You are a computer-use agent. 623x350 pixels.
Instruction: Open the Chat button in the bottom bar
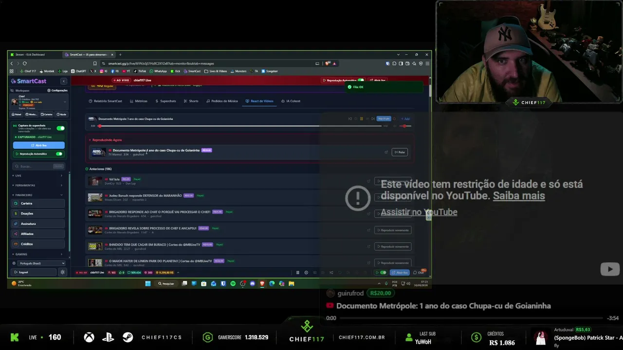pyautogui.click(x=419, y=272)
